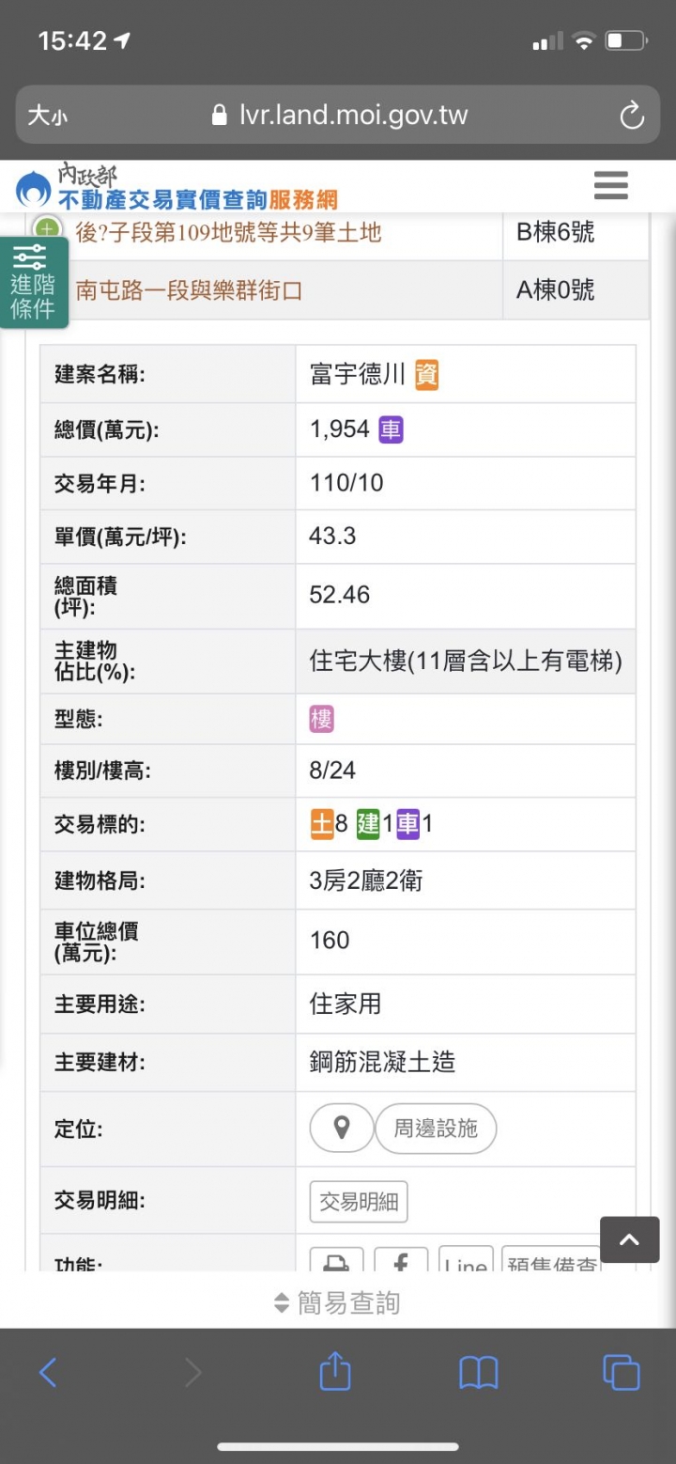Tap the orange 資 badge
Image resolution: width=676 pixels, height=1464 pixels.
(x=426, y=375)
